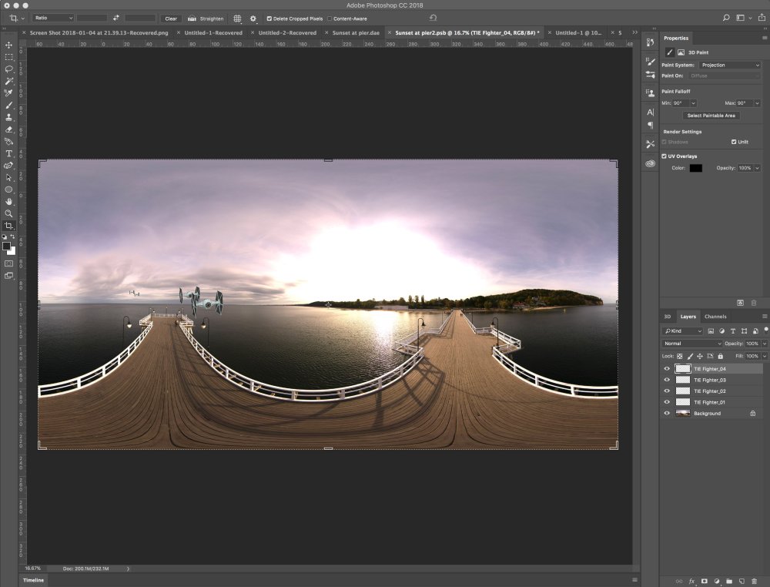Viewport: 770px width, 587px height.
Task: Open the Clone Source panel icon
Action: point(650,93)
